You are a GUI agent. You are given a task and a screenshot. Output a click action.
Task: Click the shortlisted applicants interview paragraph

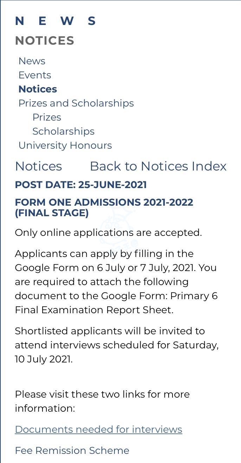[x=117, y=345]
